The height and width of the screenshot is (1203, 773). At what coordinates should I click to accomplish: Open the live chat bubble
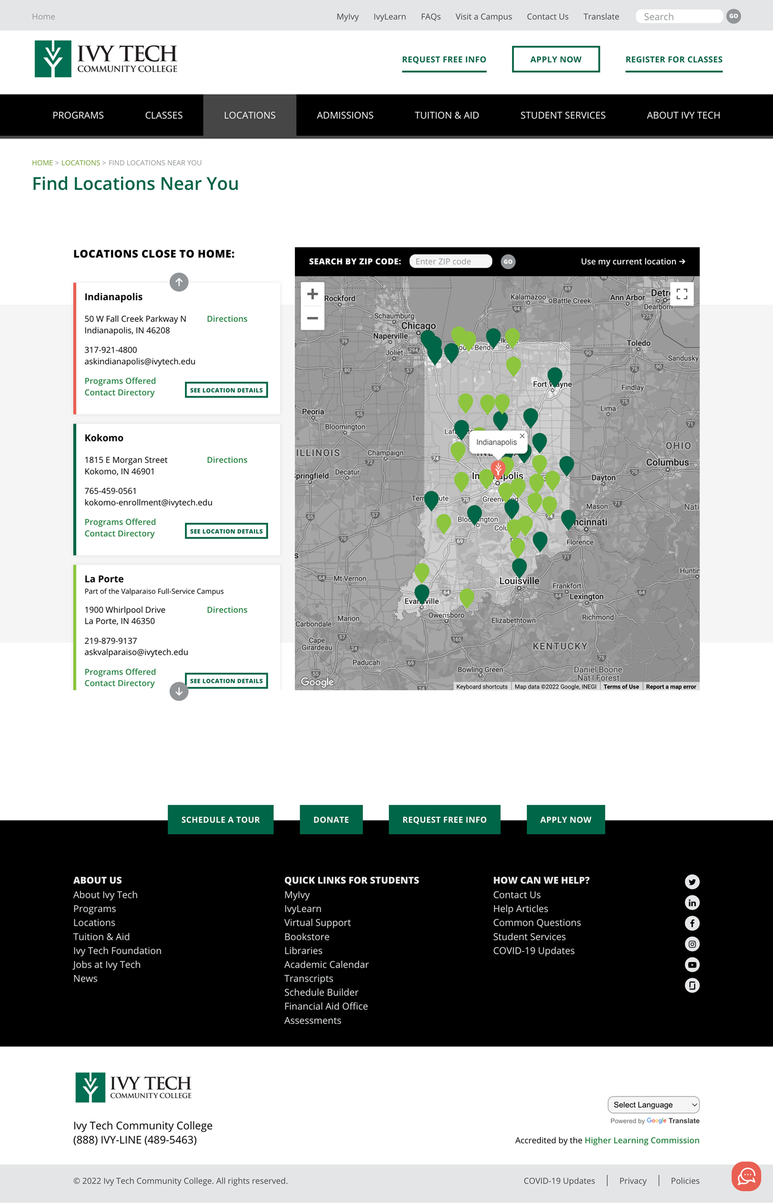pyautogui.click(x=746, y=1176)
